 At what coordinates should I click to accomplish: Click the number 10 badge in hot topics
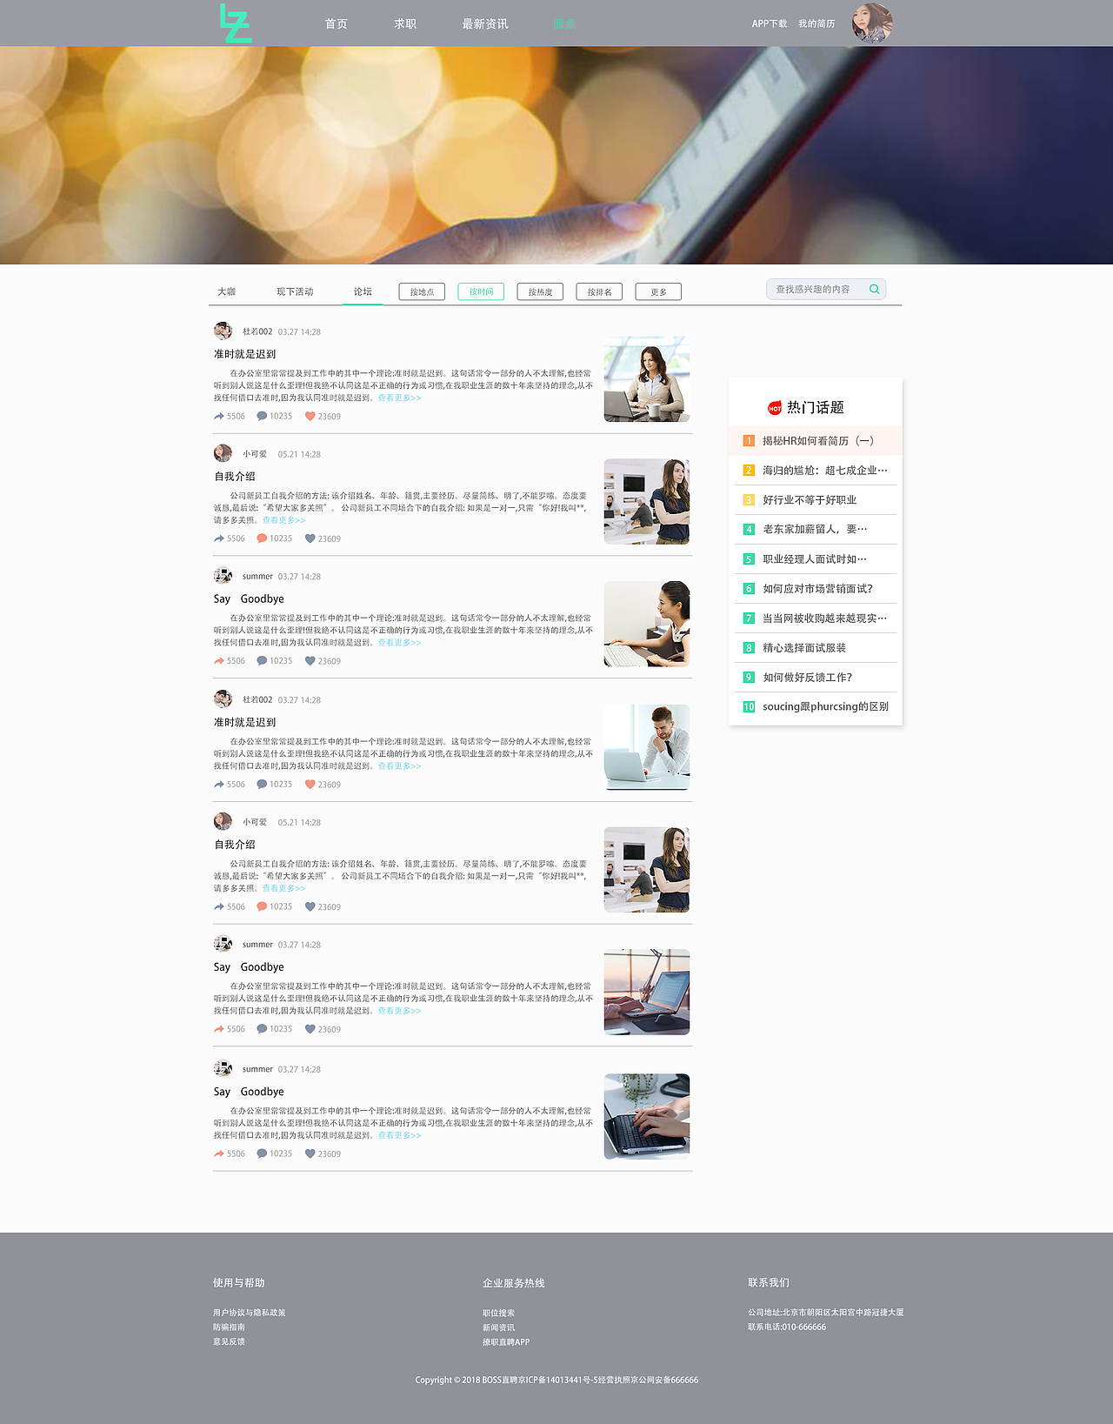click(749, 707)
